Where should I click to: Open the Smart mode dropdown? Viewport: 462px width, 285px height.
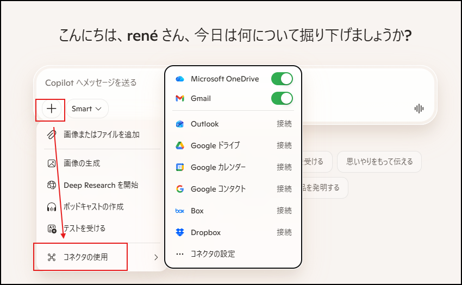pyautogui.click(x=87, y=109)
